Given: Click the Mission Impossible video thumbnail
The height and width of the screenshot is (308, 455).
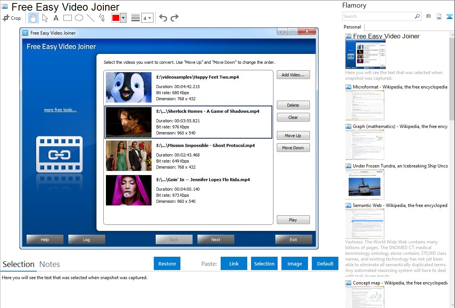Looking at the screenshot, I should tap(128, 156).
